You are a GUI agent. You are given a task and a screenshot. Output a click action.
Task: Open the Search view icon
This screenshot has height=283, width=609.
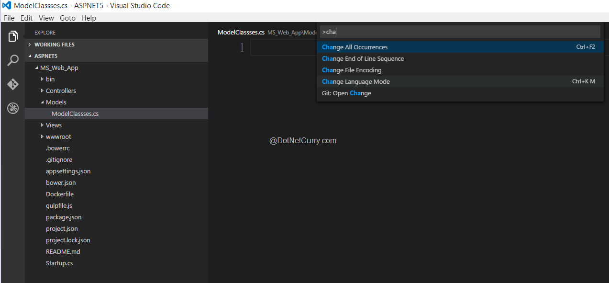(13, 60)
